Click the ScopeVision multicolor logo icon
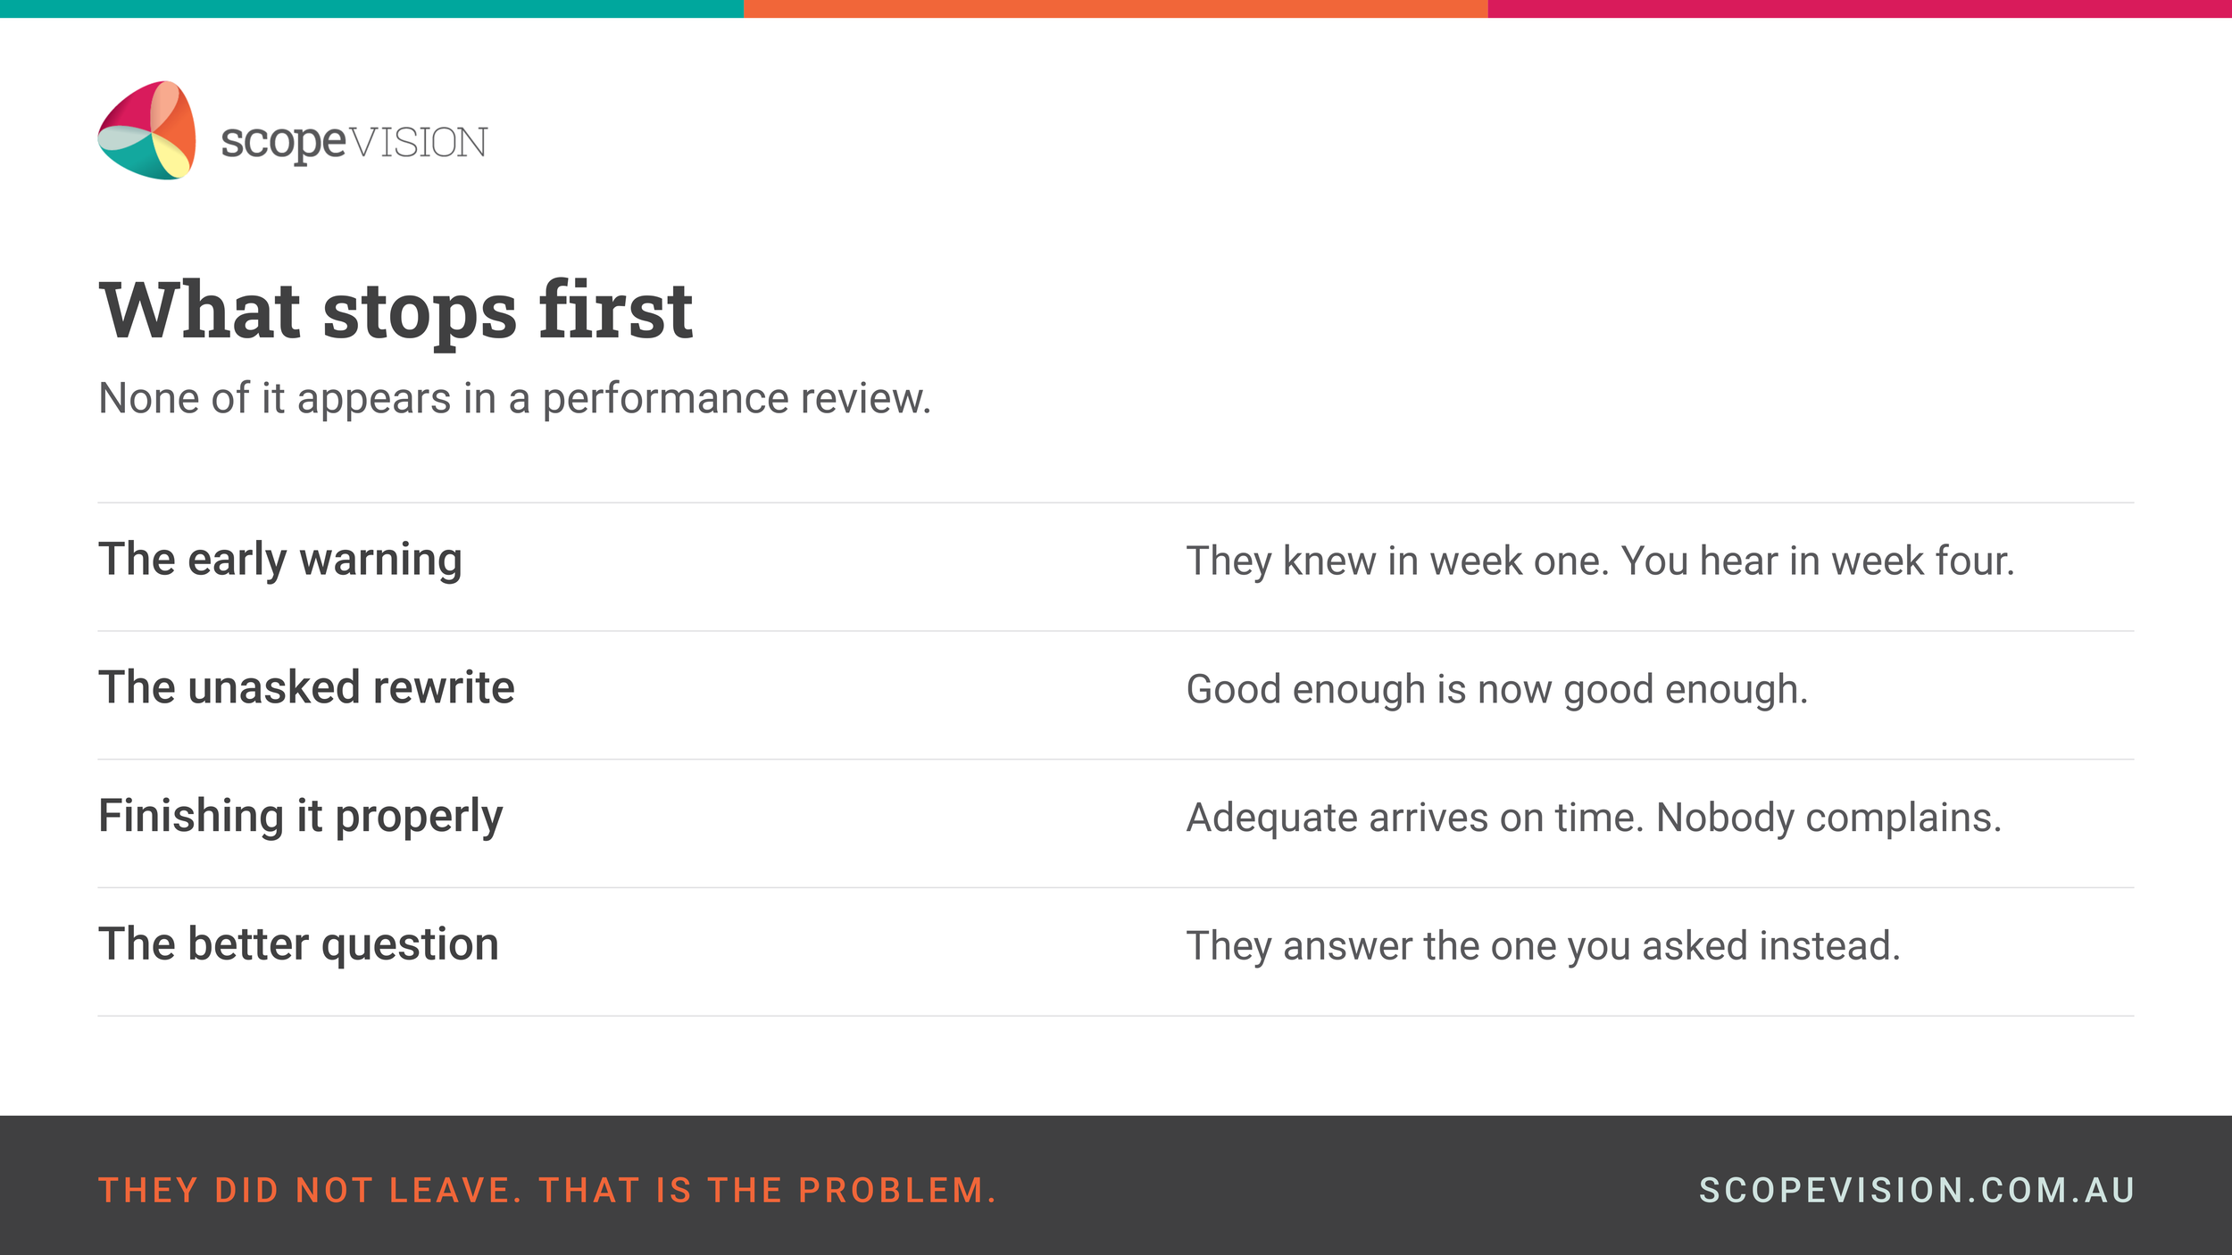Screen dimensions: 2232x1255 146,130
